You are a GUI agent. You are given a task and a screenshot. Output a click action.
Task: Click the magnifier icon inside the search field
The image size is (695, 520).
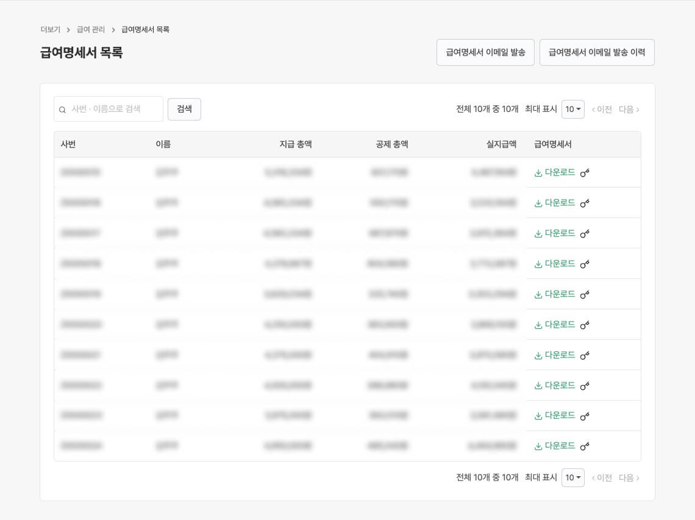(62, 109)
